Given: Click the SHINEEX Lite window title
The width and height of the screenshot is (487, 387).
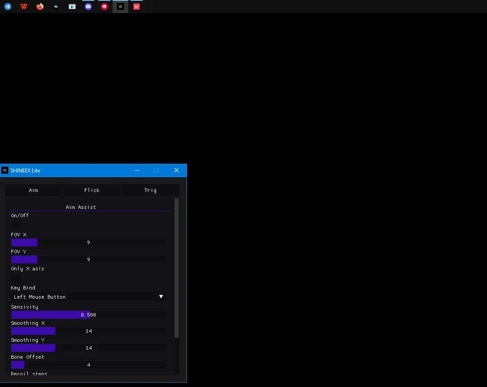Looking at the screenshot, I should coord(25,170).
